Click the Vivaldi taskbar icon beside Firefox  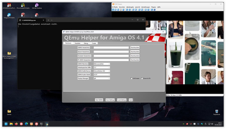tap(21, 124)
